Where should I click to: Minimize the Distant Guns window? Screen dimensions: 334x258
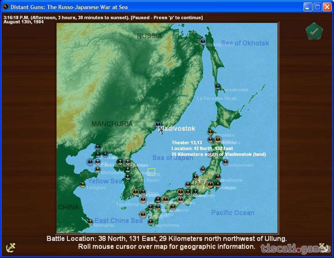[x=308, y=7]
